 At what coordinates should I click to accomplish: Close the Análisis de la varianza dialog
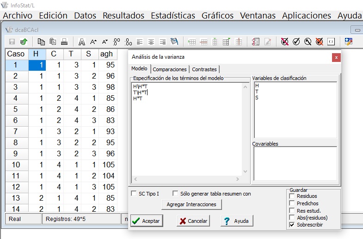click(336, 57)
